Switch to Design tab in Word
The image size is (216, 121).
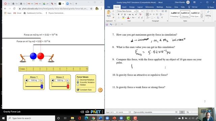132,7
